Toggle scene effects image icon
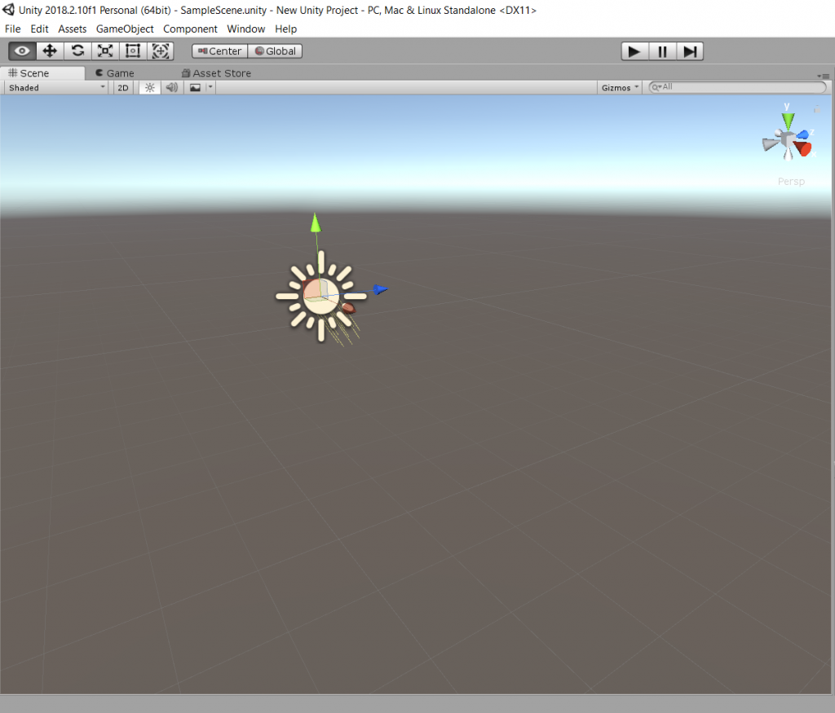Screen dimensions: 835x713 tap(196, 88)
